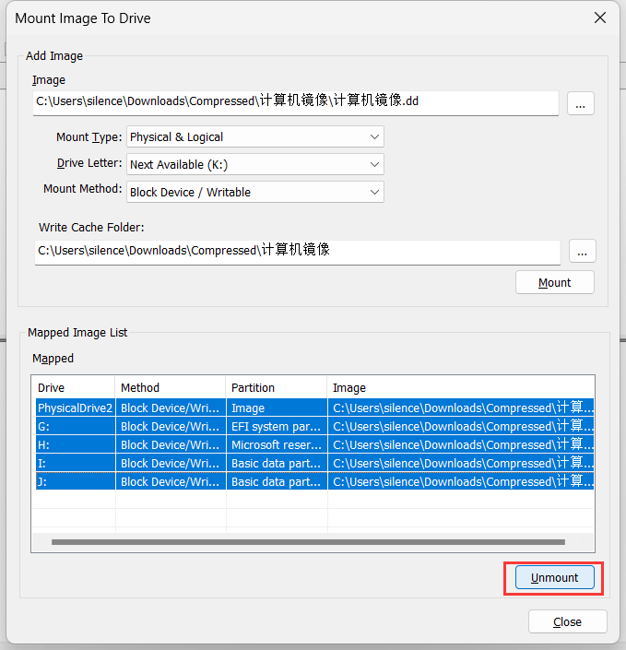Select the I: drive row
Viewport: 626px width, 650px height.
pos(314,463)
